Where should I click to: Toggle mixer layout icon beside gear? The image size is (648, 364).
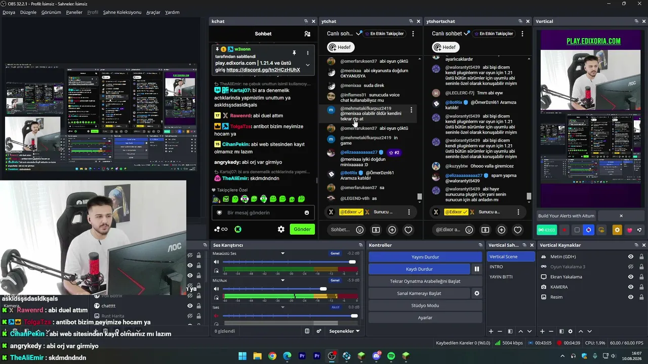coord(307,331)
